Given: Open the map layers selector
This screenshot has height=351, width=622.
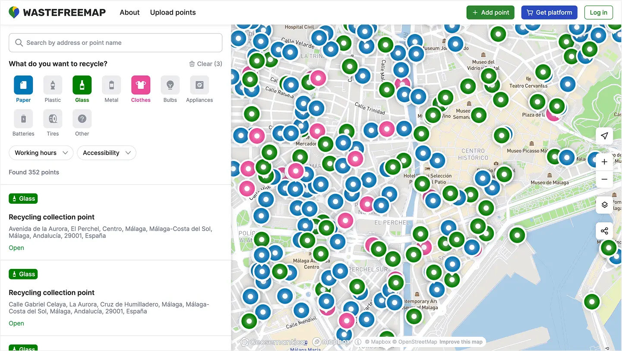Looking at the screenshot, I should (x=604, y=205).
